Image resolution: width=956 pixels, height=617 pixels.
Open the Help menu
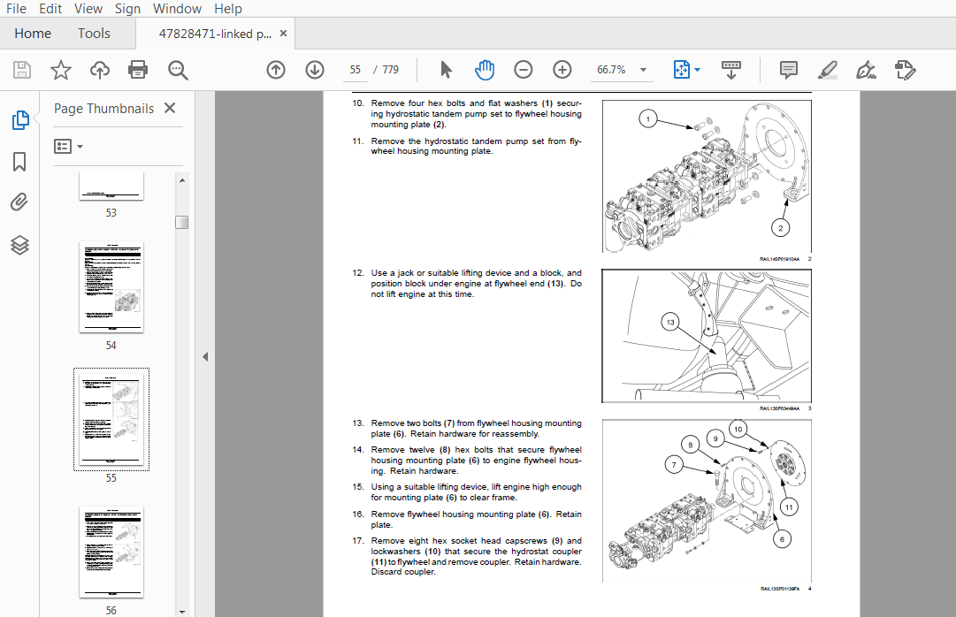(x=228, y=9)
